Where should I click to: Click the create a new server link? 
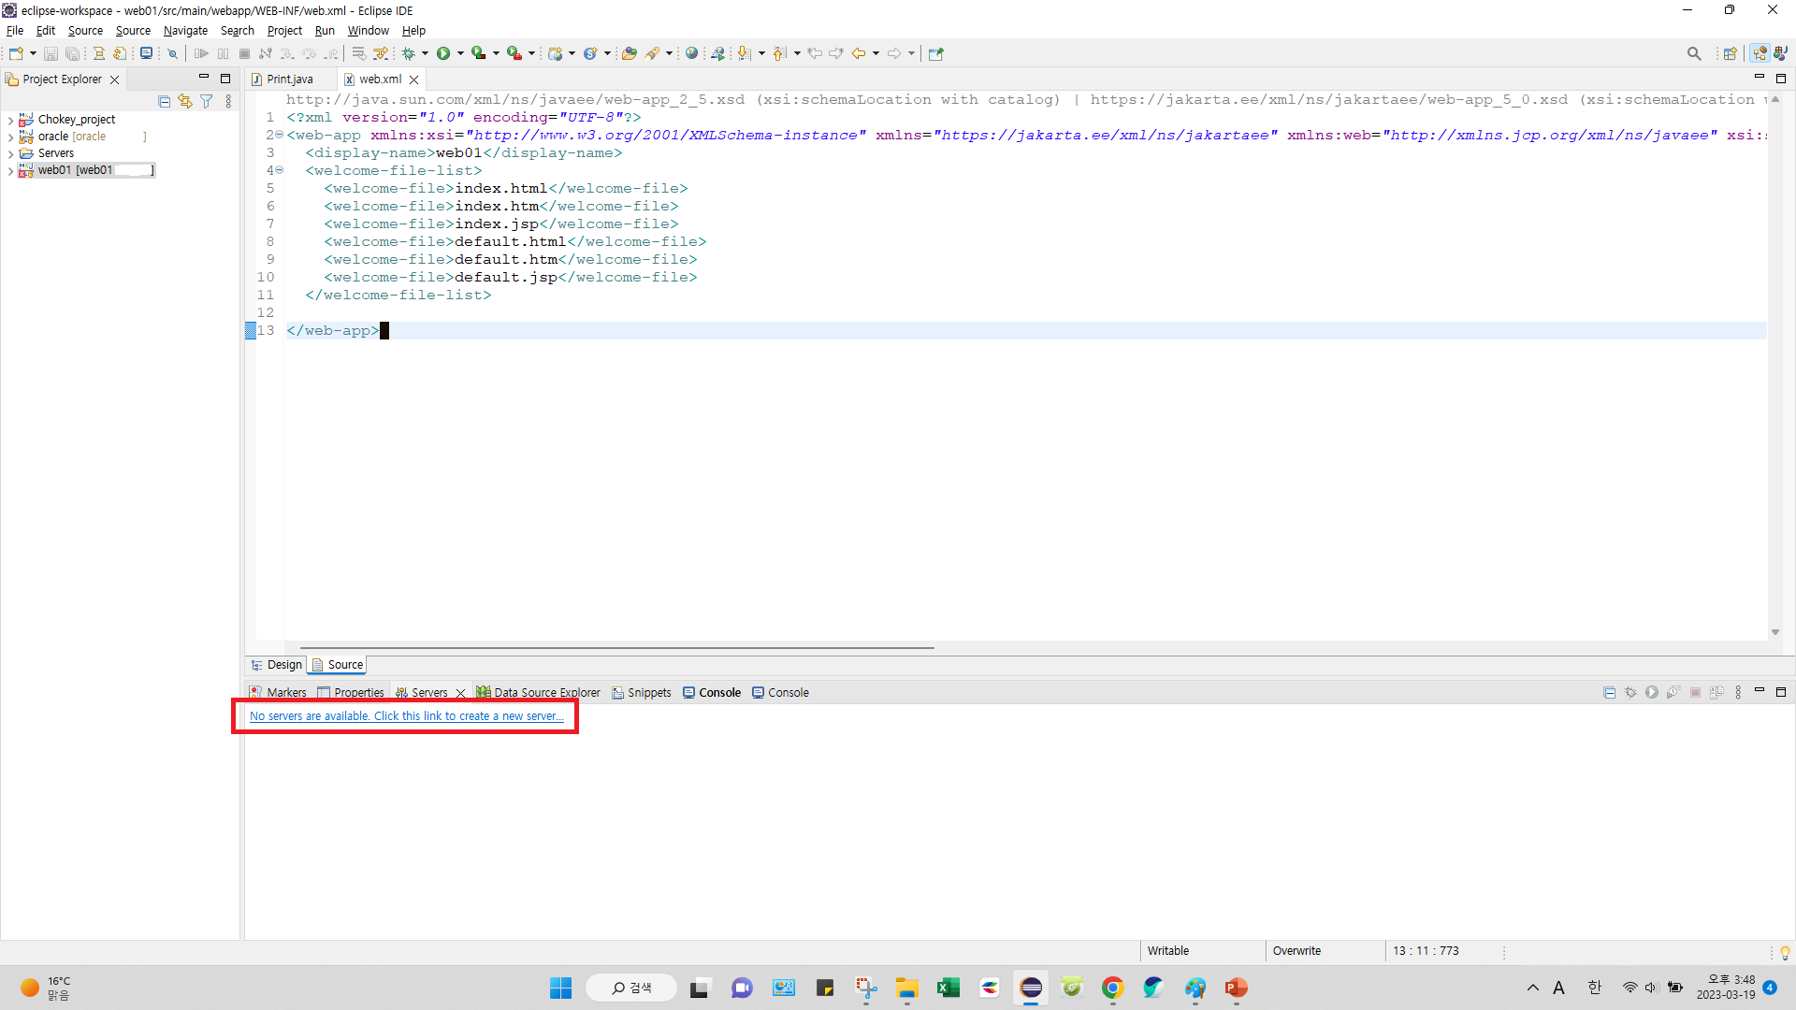tap(406, 716)
